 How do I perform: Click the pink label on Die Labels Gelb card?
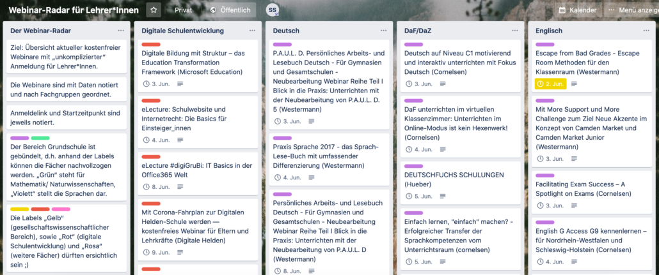[61, 209]
